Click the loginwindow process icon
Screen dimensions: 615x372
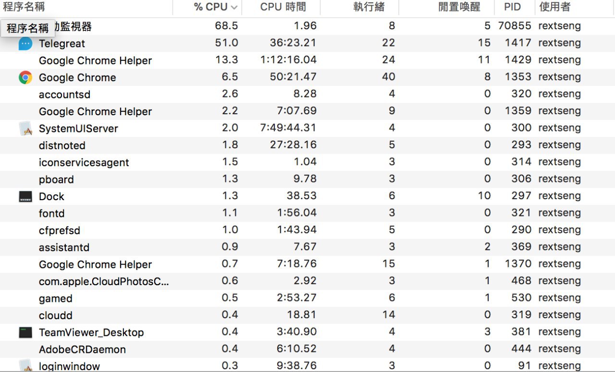[25, 366]
